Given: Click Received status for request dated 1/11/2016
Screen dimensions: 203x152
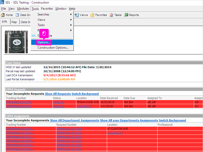Looking at the screenshot, I should pos(59,106).
